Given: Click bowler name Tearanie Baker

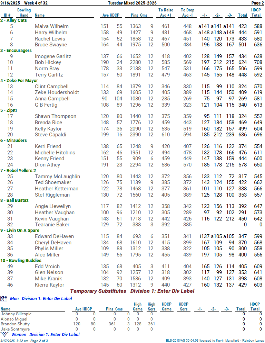Looking at the screenshot, I should [52, 225].
